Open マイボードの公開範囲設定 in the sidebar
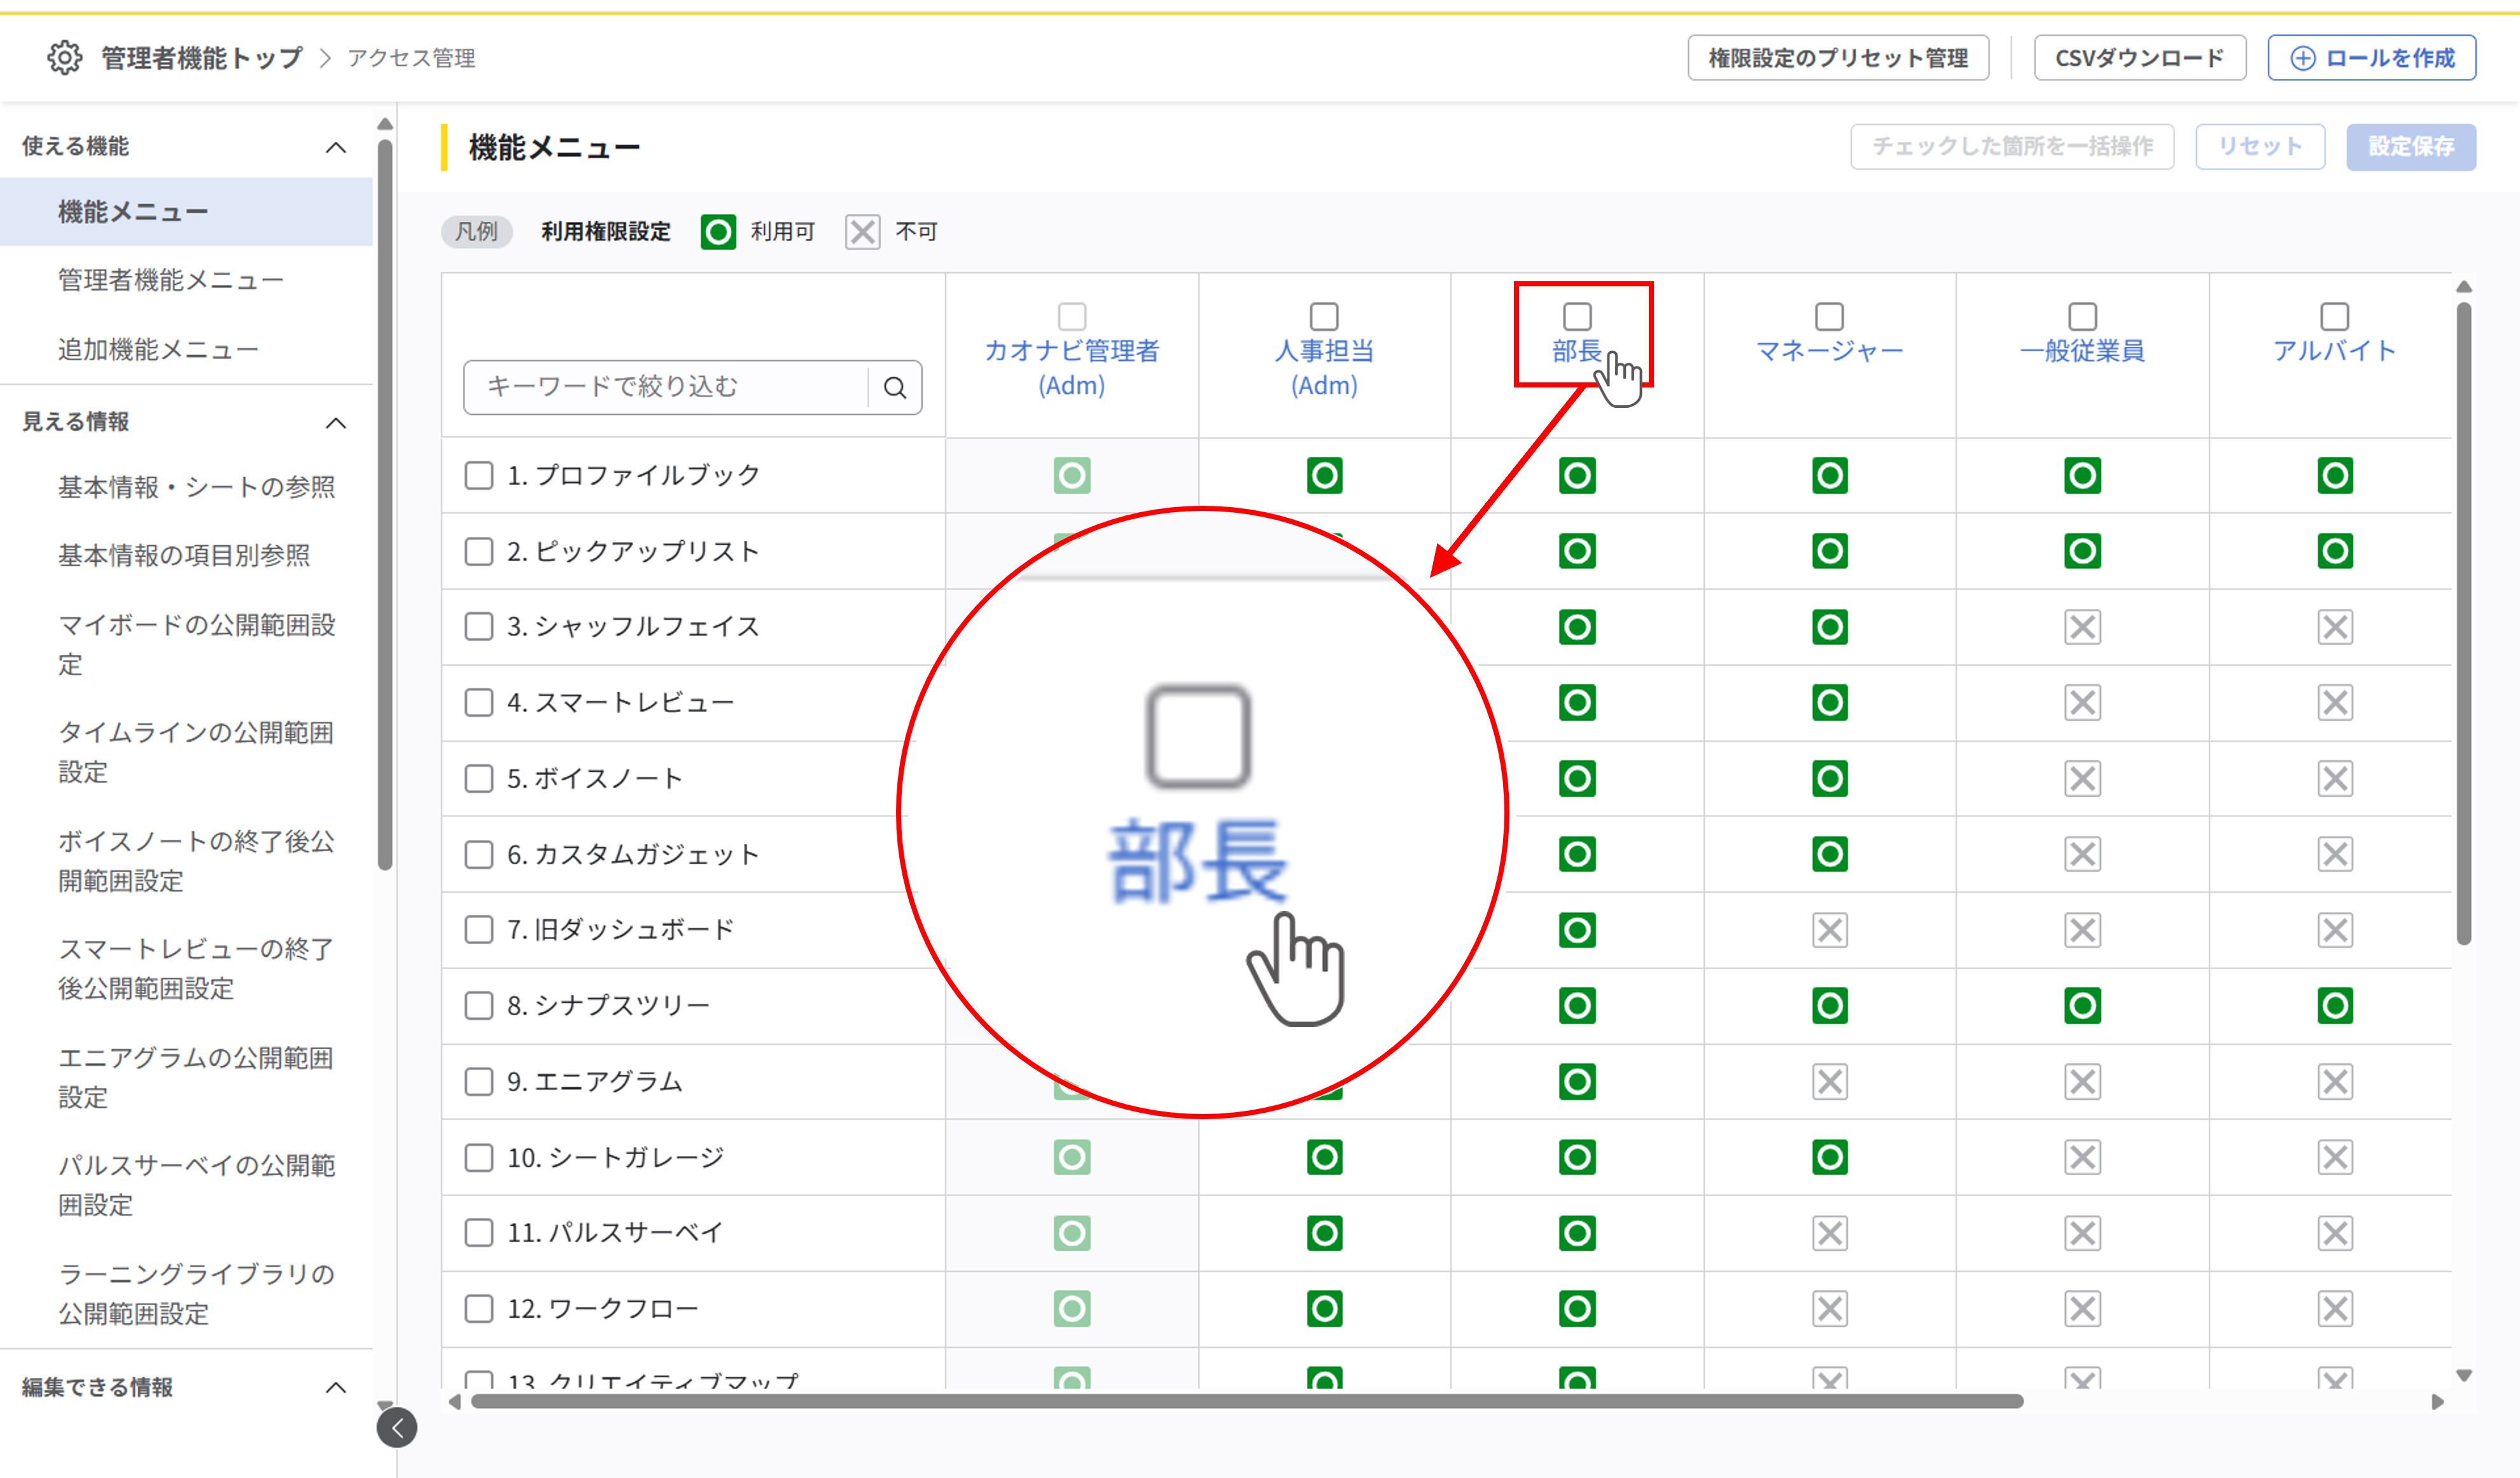 pos(196,644)
